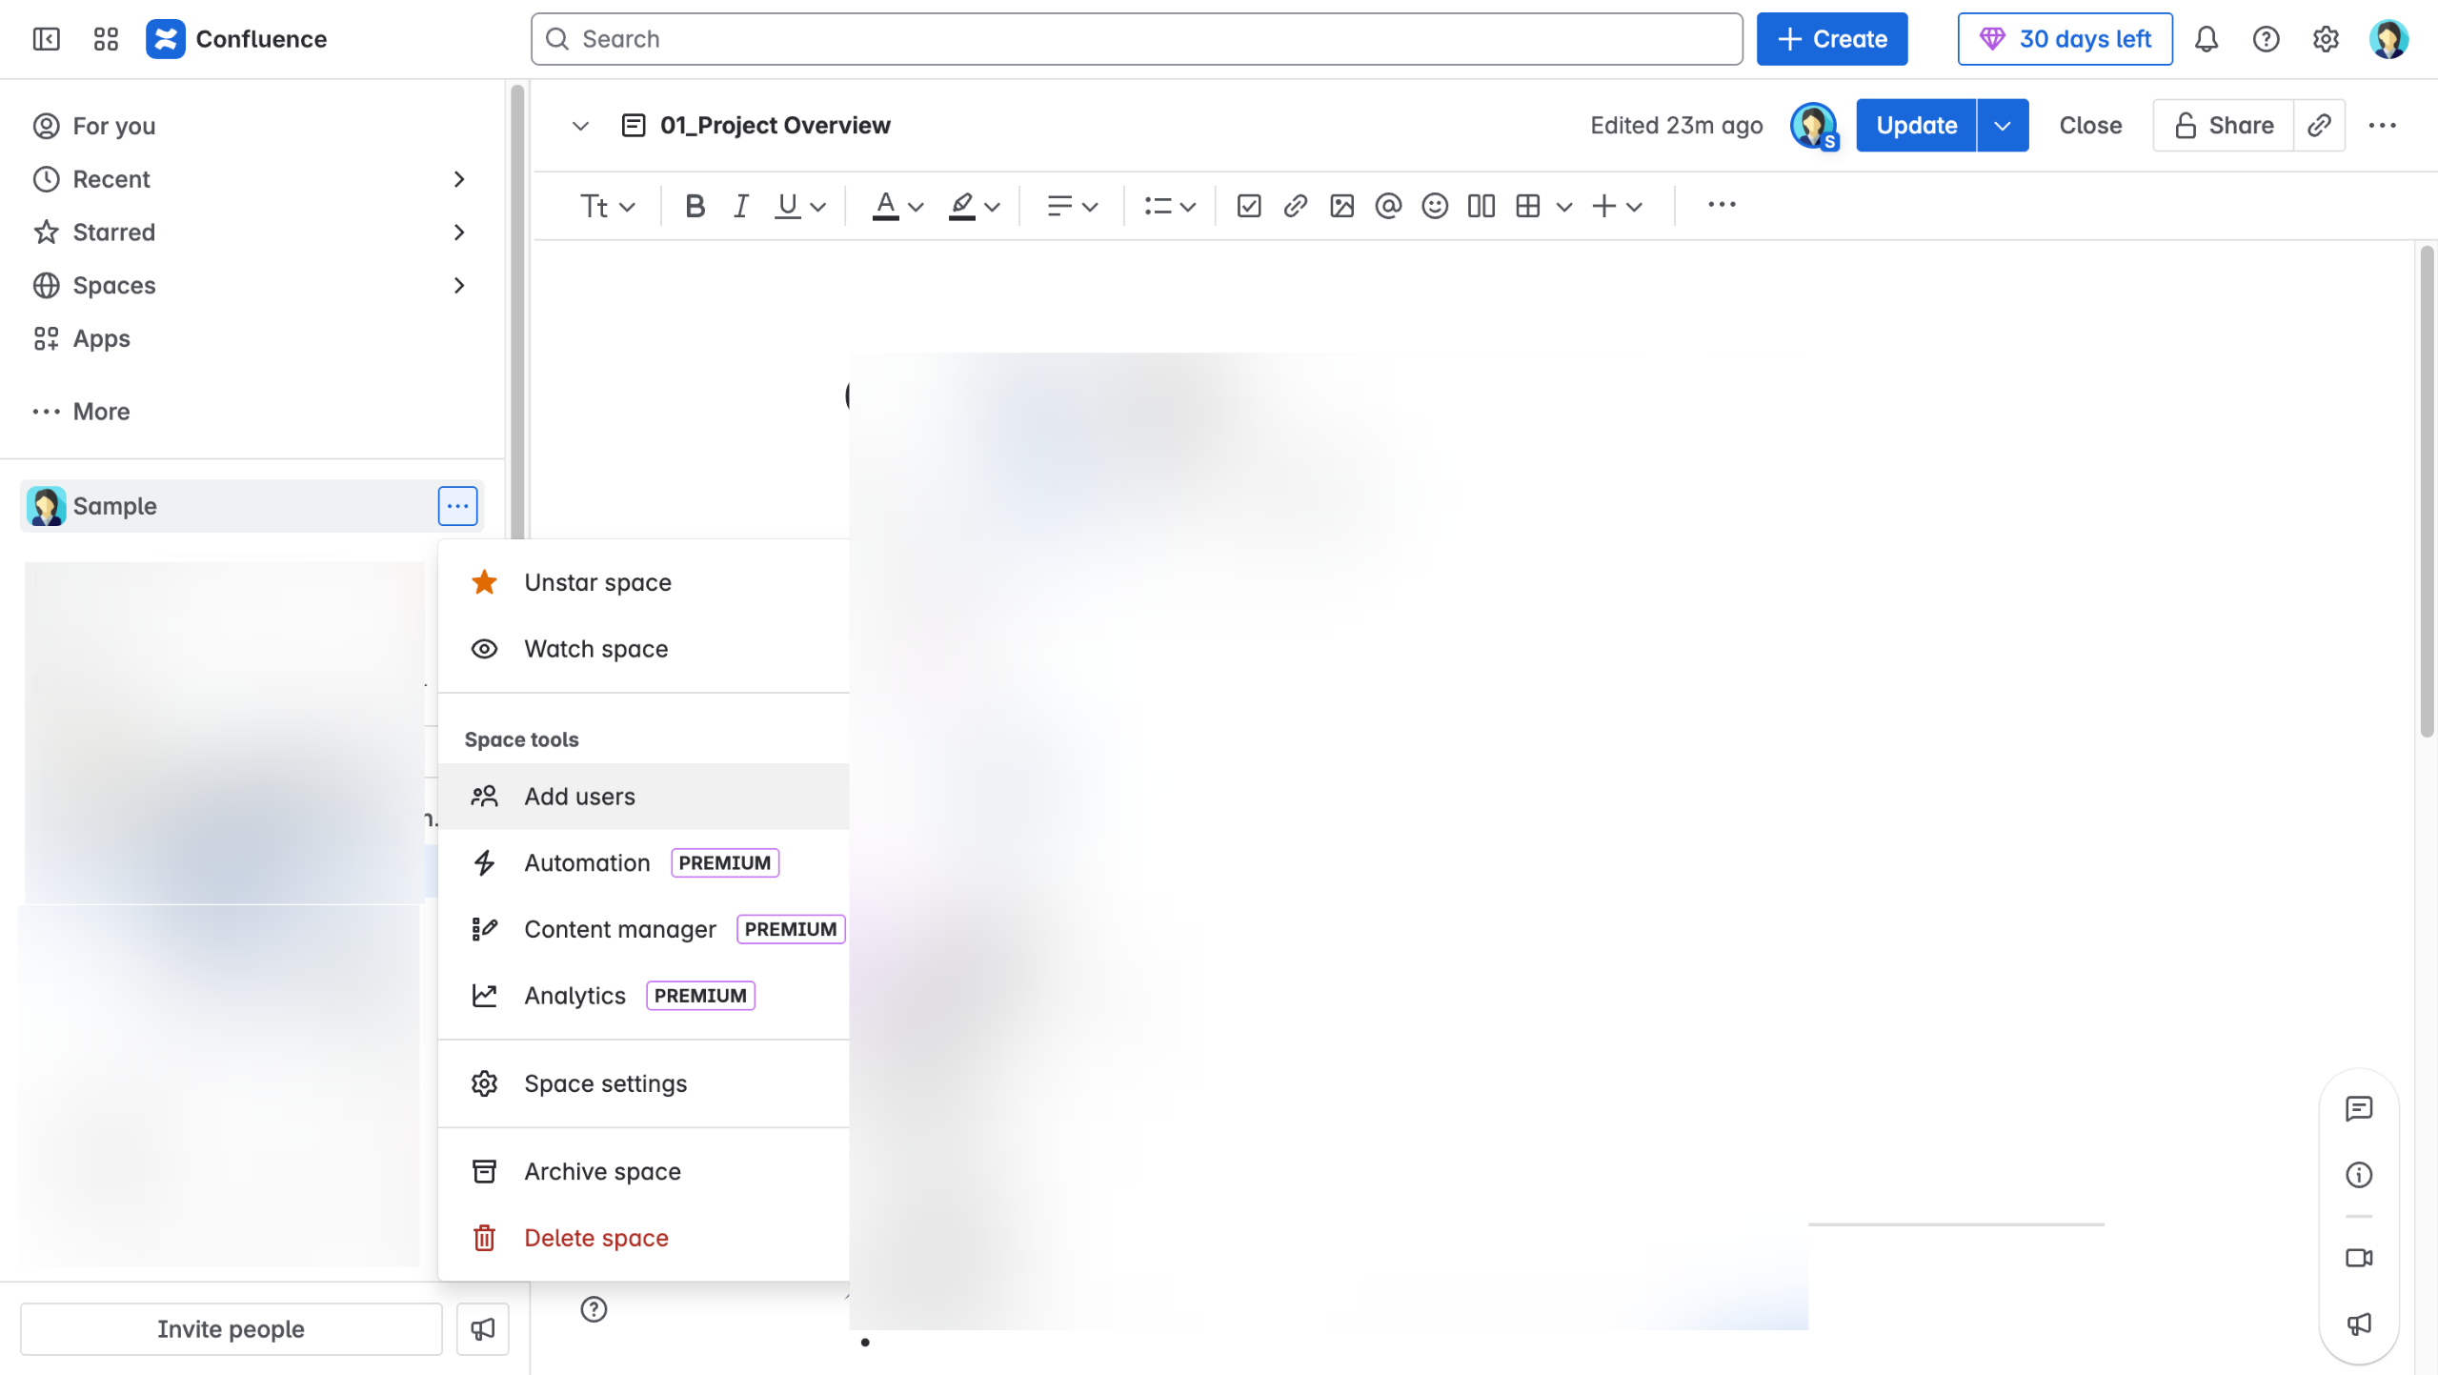Choose Delete space menu entry

click(595, 1238)
